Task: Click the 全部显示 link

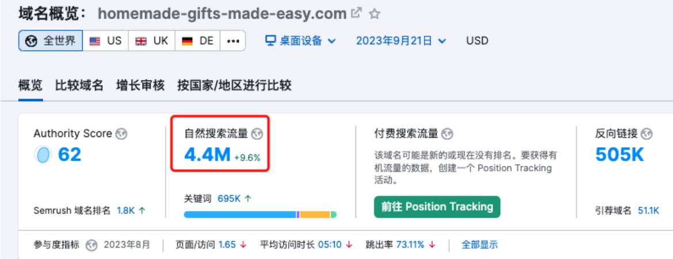Action: coord(480,245)
